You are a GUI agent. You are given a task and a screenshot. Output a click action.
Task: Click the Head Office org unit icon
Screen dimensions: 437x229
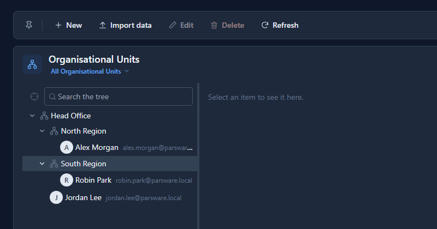(x=44, y=116)
